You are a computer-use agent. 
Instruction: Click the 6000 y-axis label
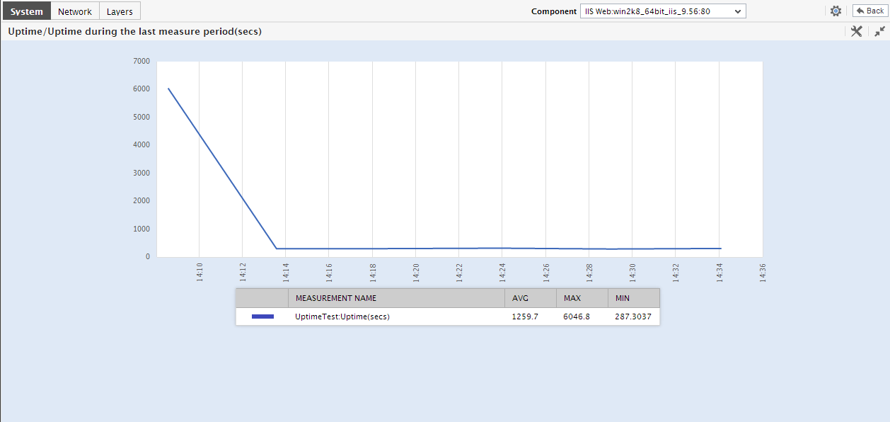pos(141,89)
